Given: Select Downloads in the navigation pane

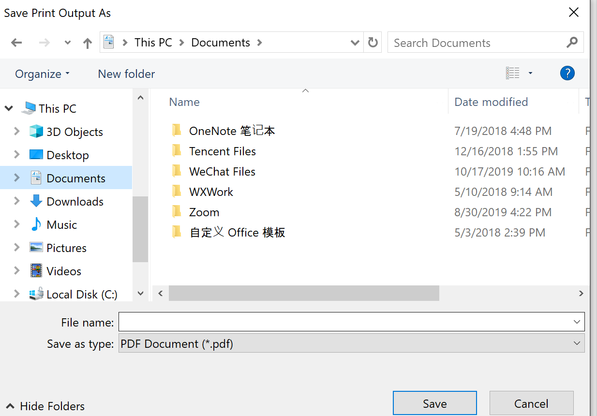Looking at the screenshot, I should point(75,202).
